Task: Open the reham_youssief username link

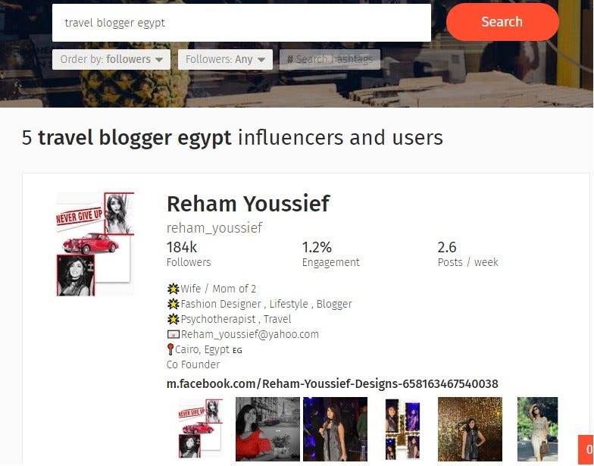Action: [214, 227]
